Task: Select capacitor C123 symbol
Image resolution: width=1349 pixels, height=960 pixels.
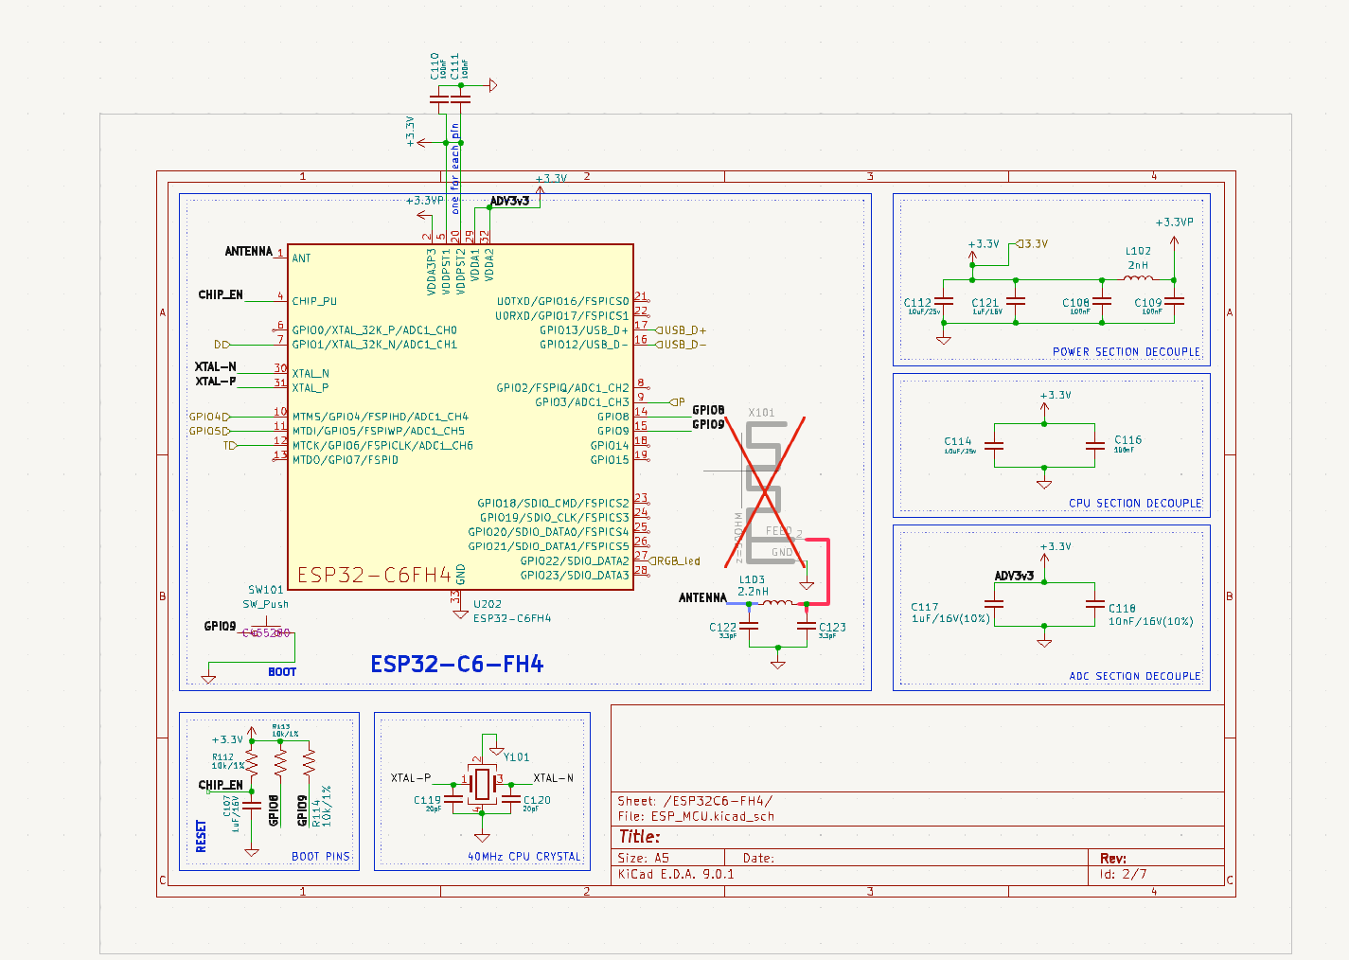Action: pos(807,626)
